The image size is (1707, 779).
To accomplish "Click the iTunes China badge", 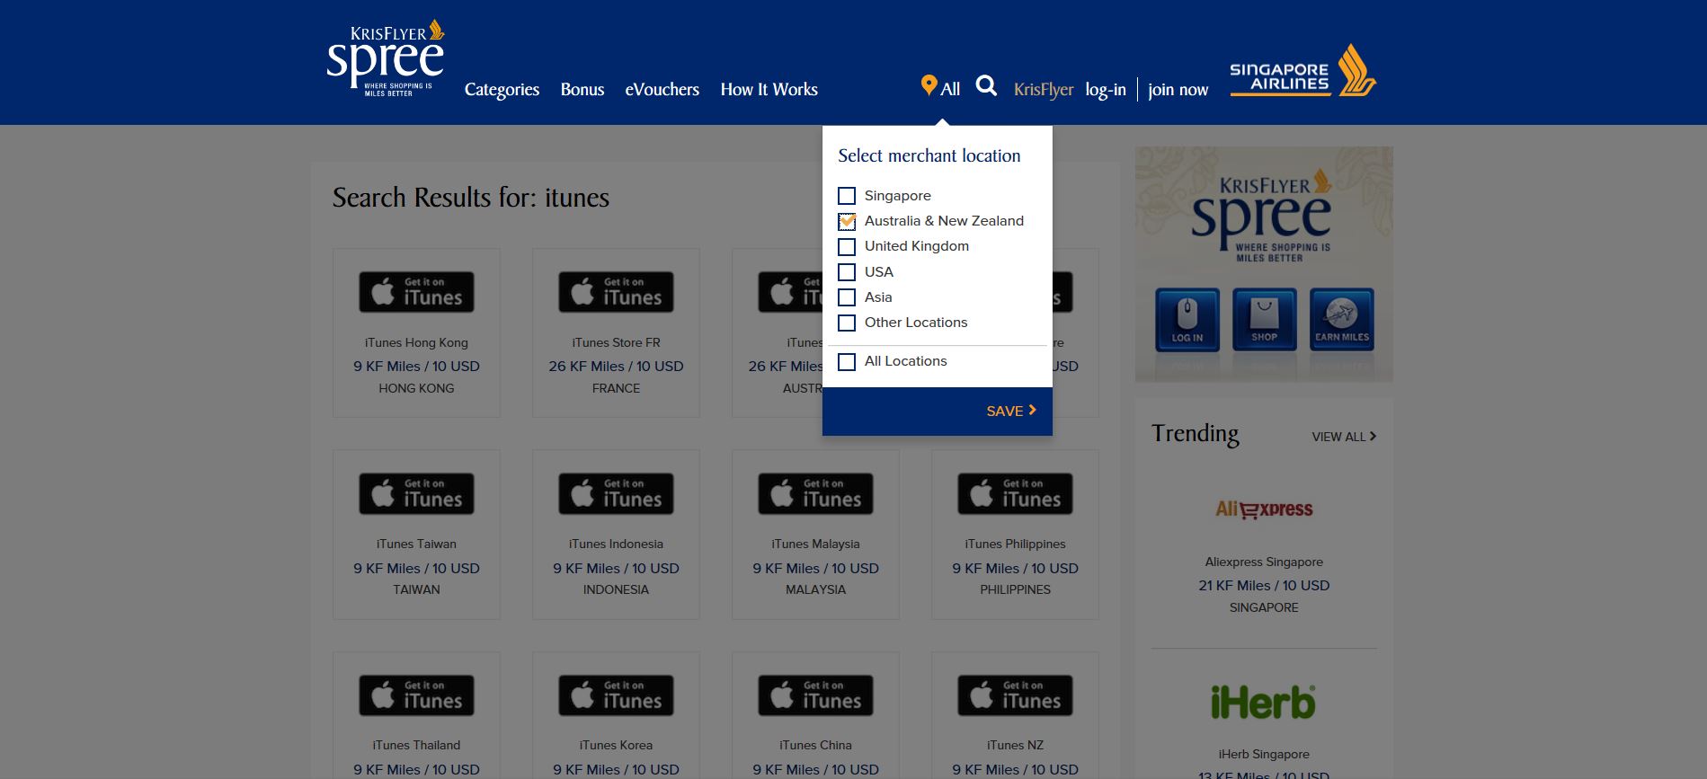I will coord(815,695).
